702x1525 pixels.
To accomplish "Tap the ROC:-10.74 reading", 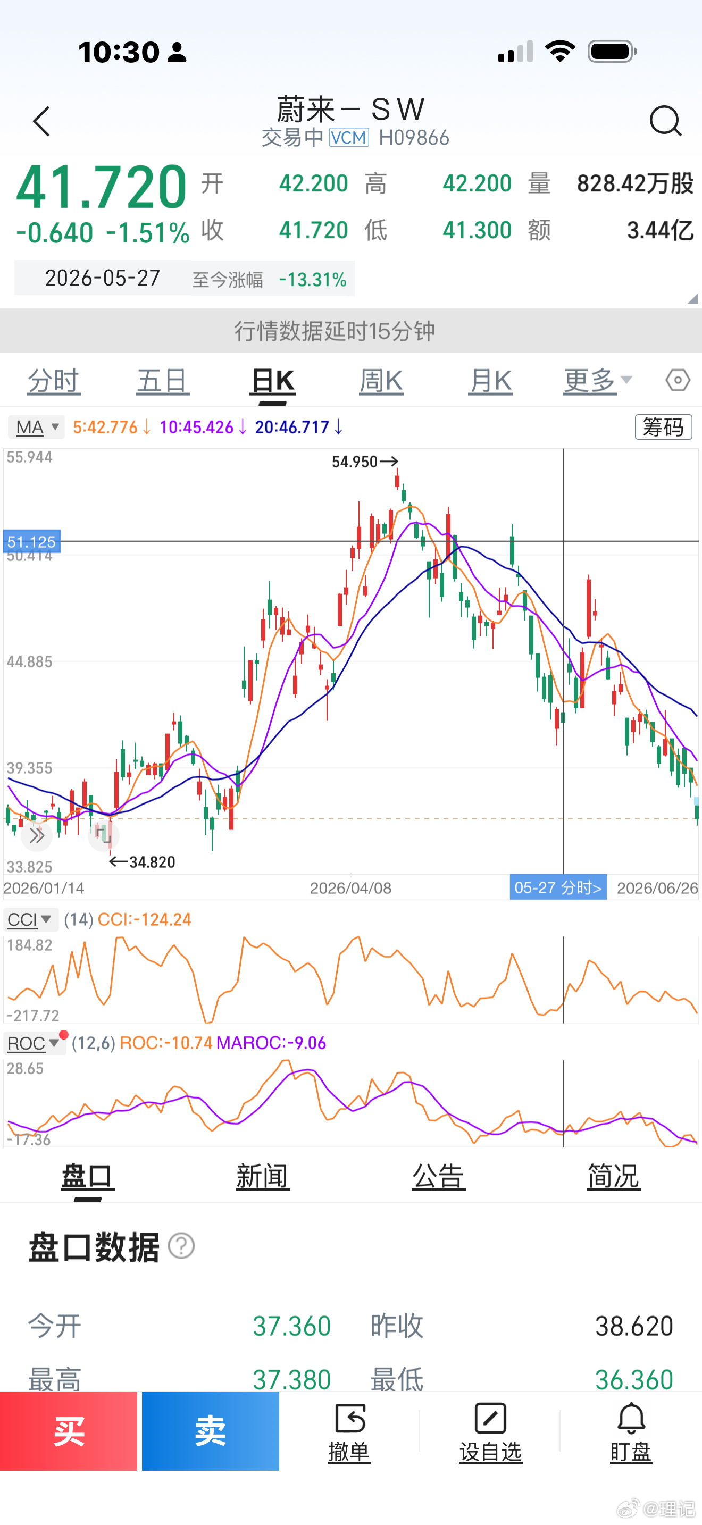I will (166, 1043).
